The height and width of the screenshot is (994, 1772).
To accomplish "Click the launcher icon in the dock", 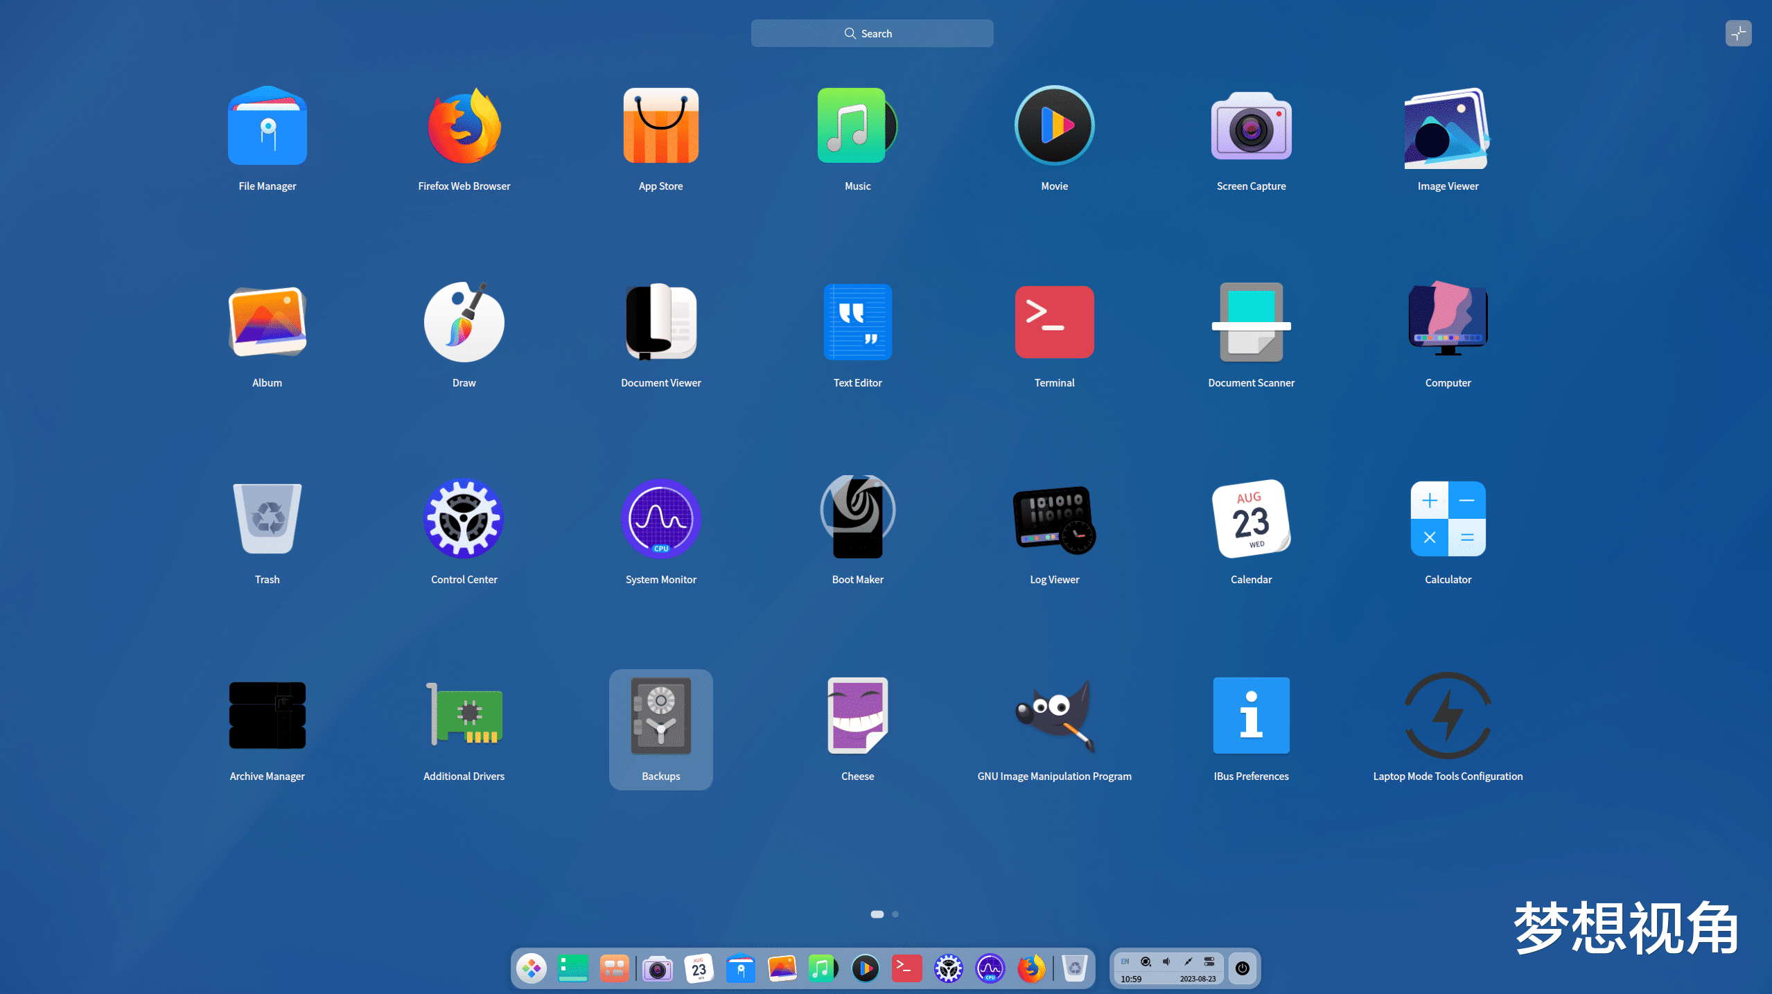I will click(x=532, y=968).
